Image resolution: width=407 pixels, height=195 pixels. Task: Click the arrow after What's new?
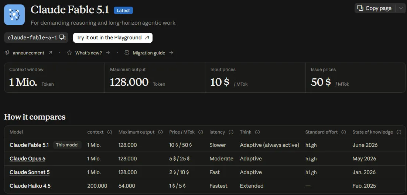click(x=108, y=53)
